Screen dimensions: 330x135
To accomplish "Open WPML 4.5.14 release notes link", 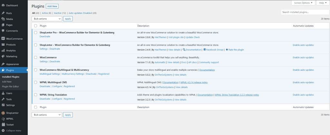I will (194, 83).
